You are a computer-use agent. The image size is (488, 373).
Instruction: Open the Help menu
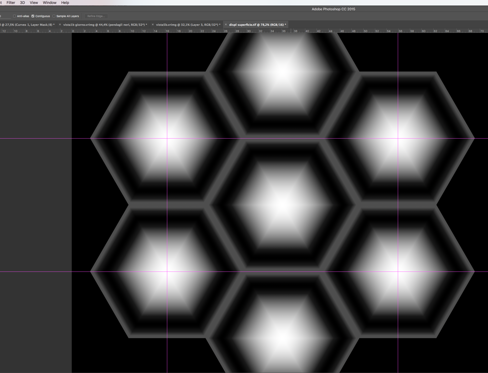pyautogui.click(x=65, y=3)
